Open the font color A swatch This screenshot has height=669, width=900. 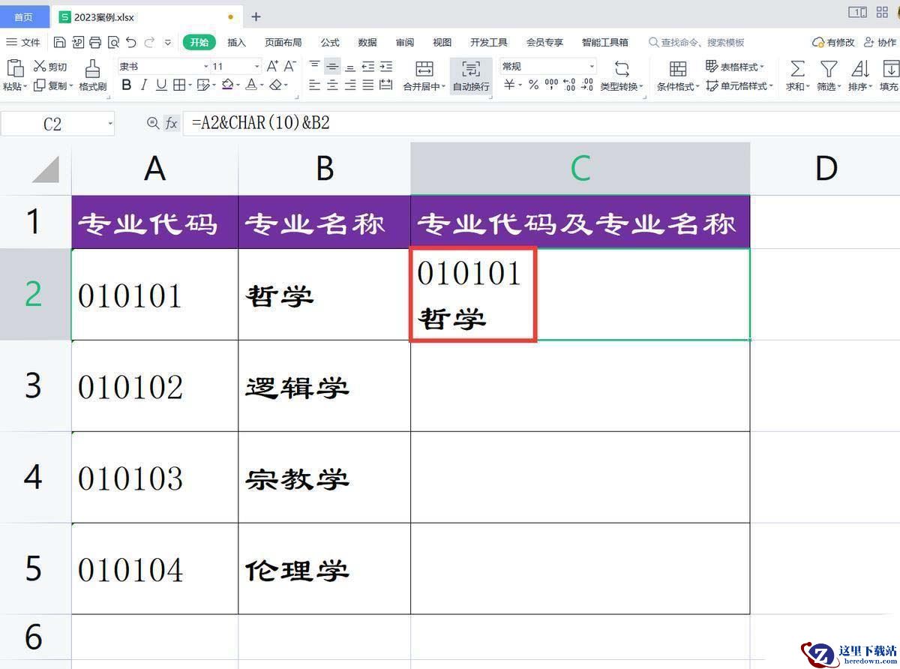(250, 85)
